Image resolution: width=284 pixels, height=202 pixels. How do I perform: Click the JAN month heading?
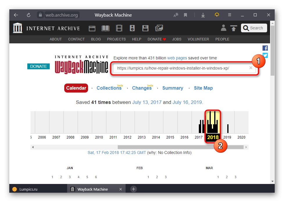(x=70, y=168)
